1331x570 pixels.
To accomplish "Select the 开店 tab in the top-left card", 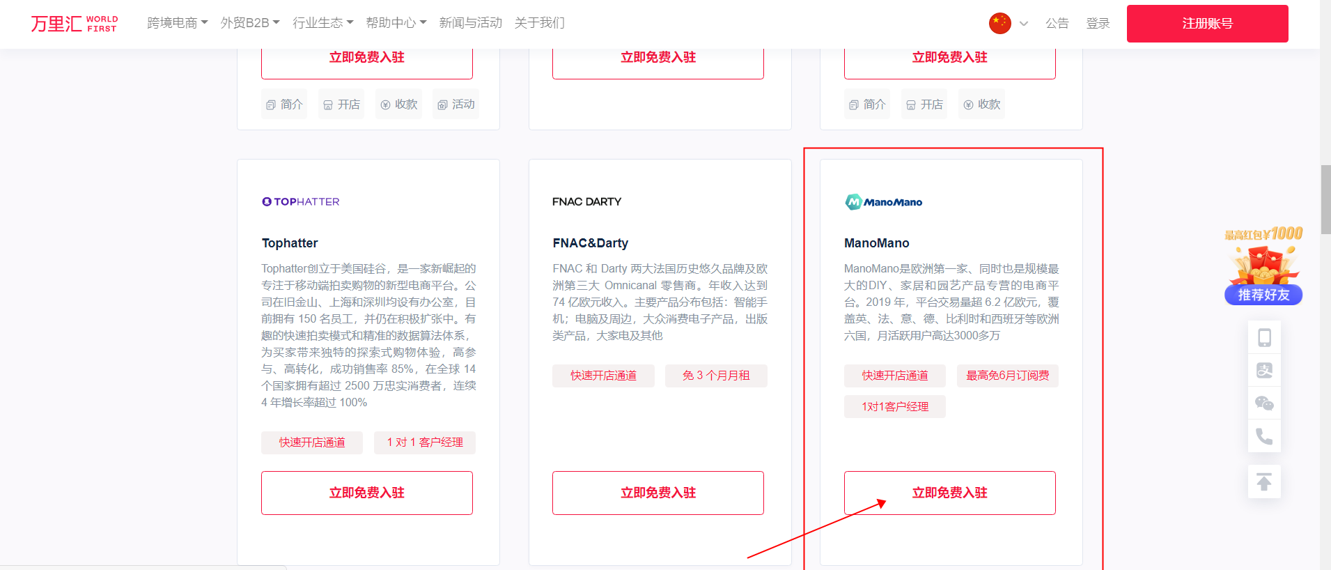I will pyautogui.click(x=341, y=105).
